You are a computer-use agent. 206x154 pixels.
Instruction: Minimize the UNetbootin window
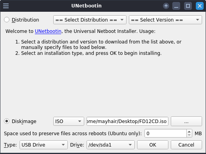point(176,6)
